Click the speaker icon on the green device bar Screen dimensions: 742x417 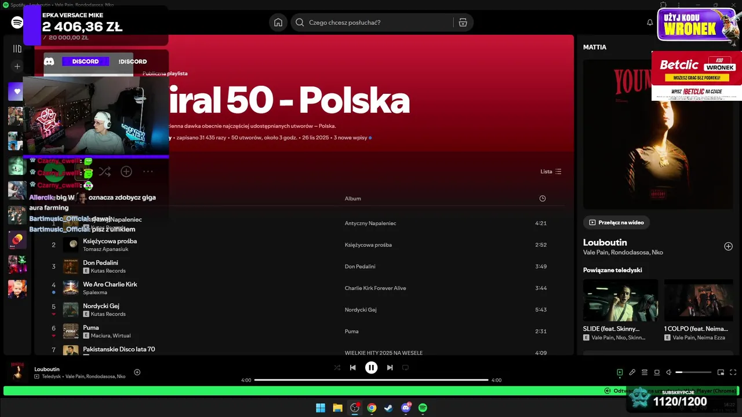[608, 391]
